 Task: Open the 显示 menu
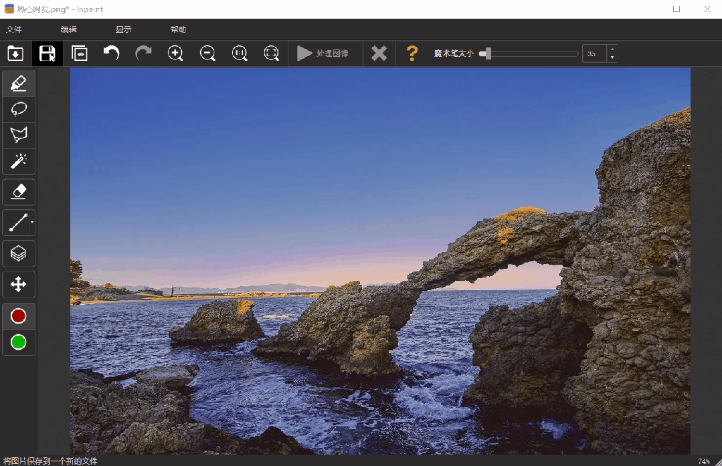coord(123,29)
